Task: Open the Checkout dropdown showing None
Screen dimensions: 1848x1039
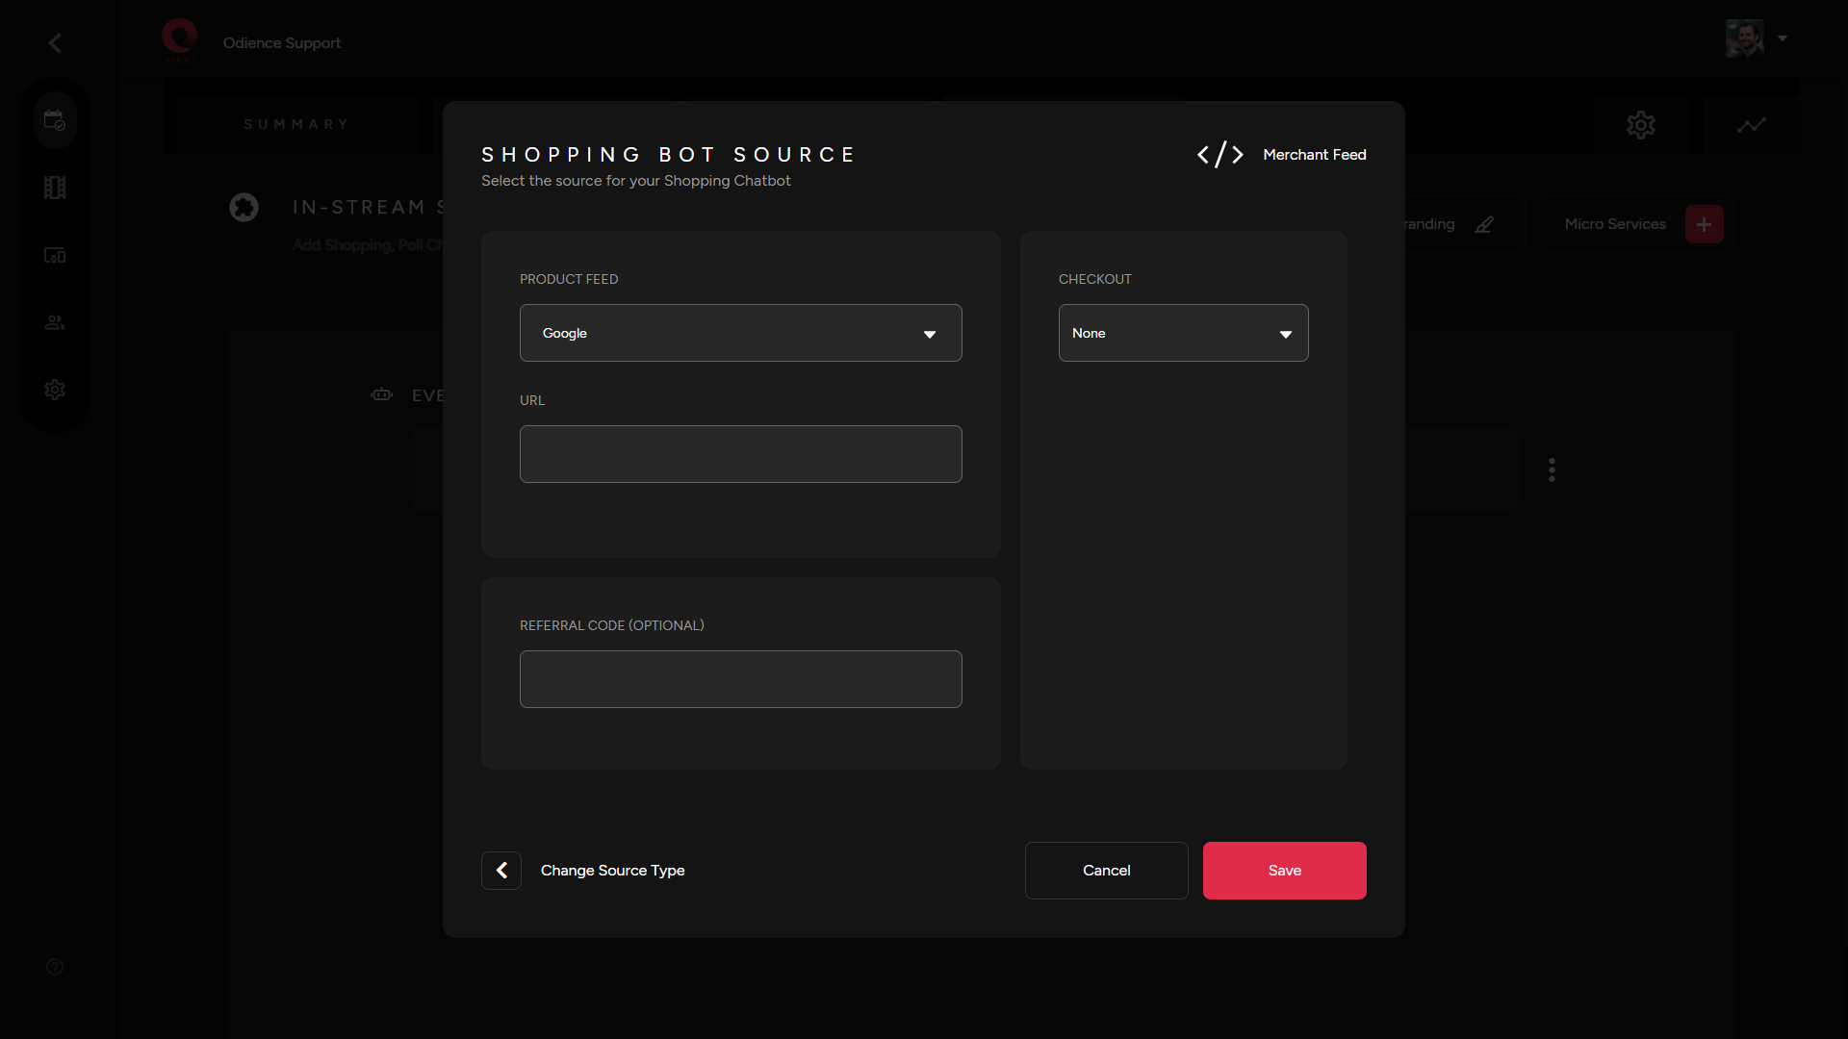Action: [1183, 333]
